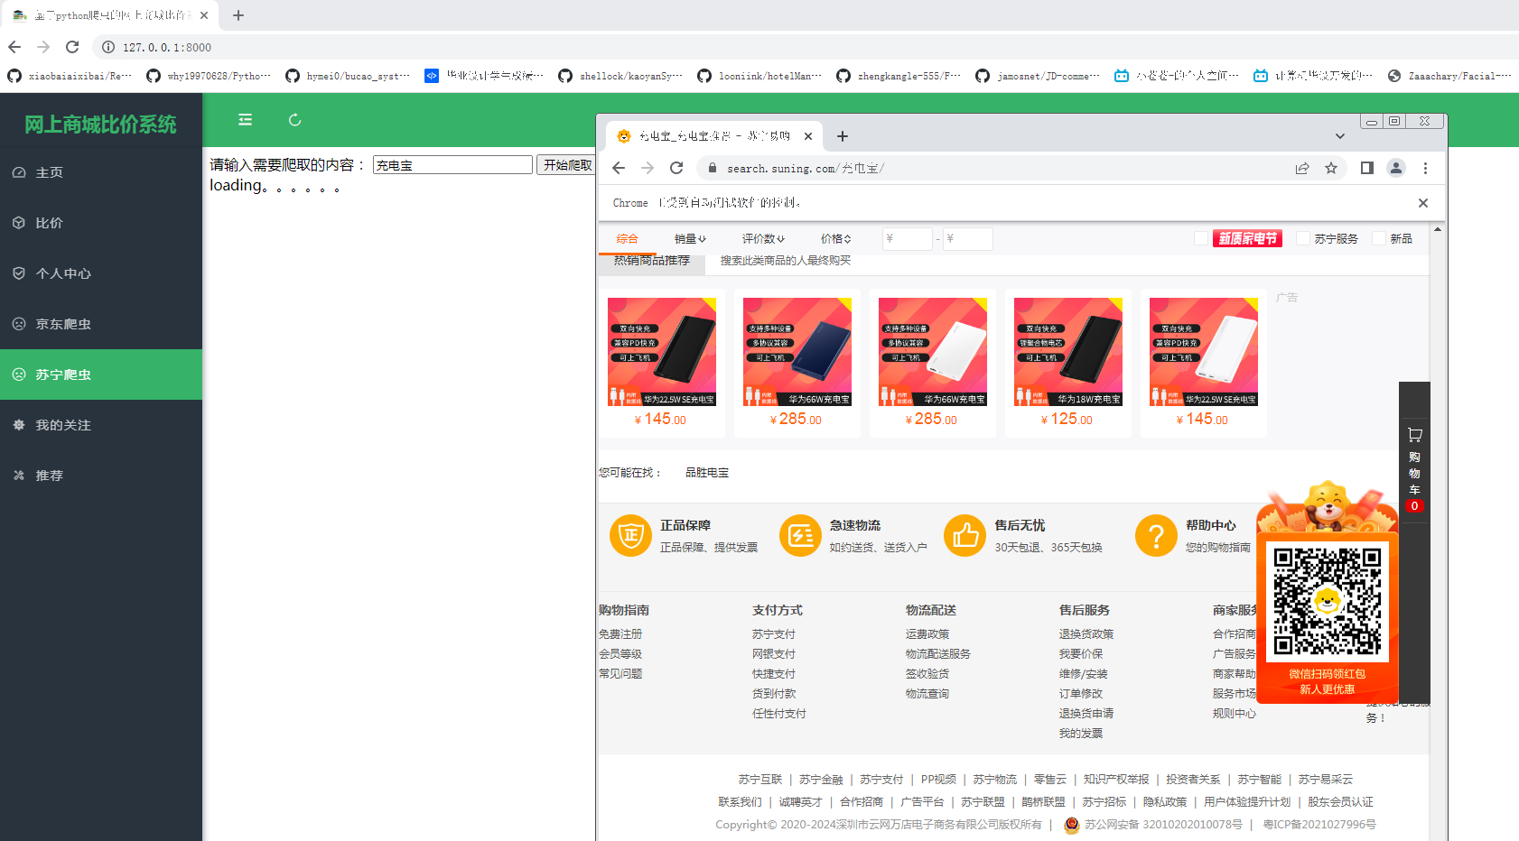Screen dimensions: 1519x841
Task: Close the 充电宝 Suning tab
Action: click(808, 136)
